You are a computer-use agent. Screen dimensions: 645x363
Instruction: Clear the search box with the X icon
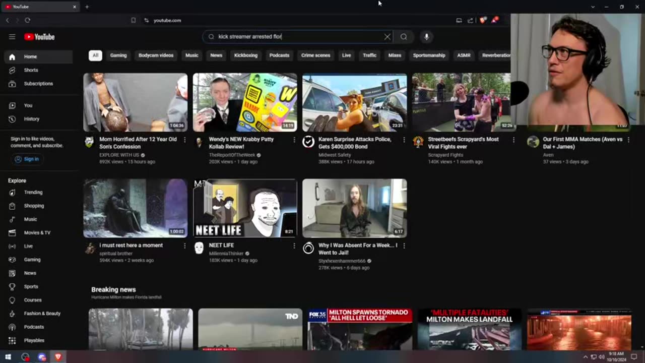pyautogui.click(x=387, y=37)
